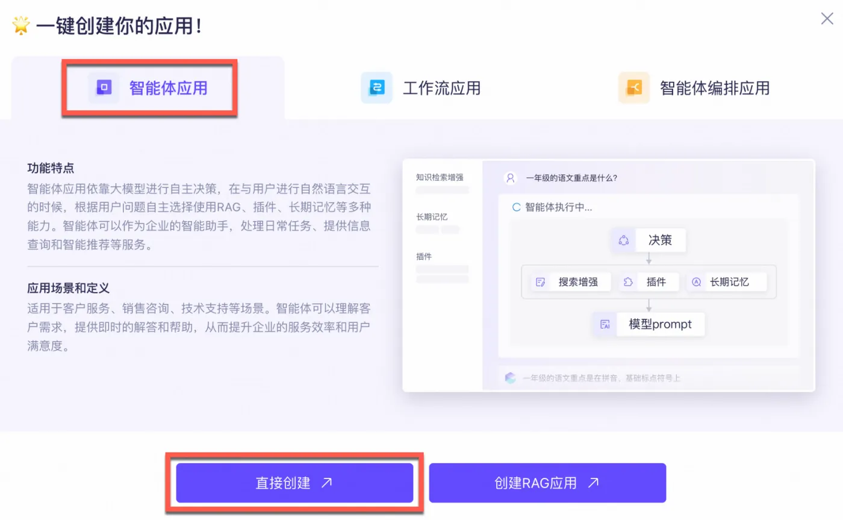
Task: Click the blue 工作流应用 icon
Action: [x=377, y=88]
